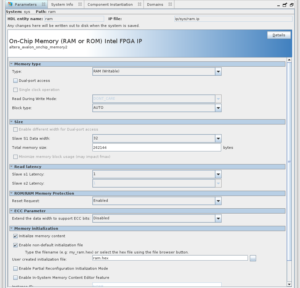300x288 pixels.
Task: Click the scrollbar down arrow
Action: (x=289, y=284)
